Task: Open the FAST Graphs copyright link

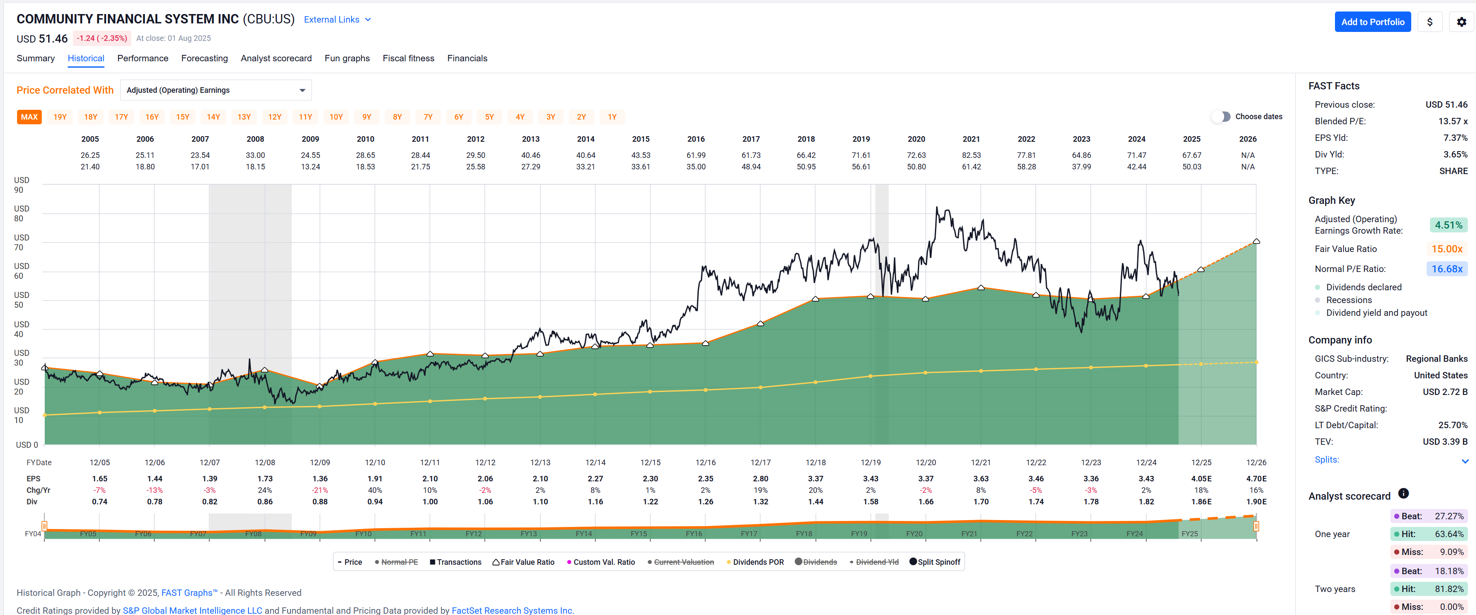Action: tap(189, 593)
